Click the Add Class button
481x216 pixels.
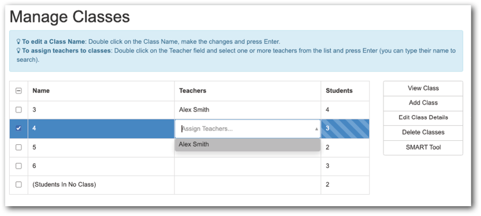[423, 103]
